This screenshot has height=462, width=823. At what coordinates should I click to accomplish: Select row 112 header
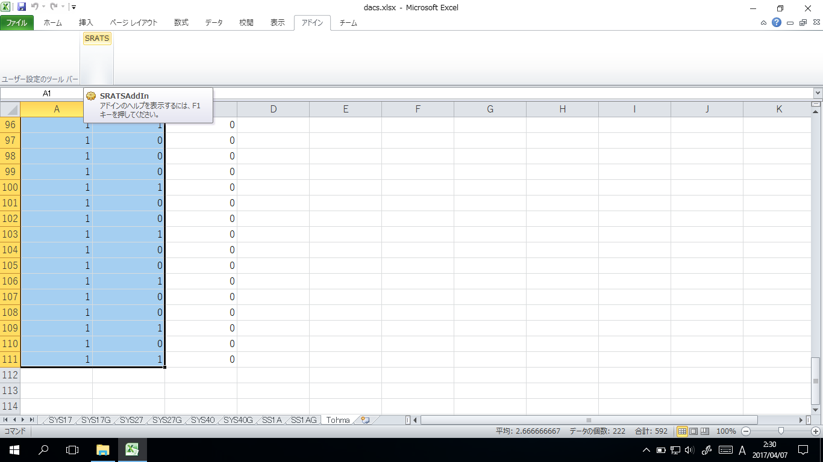tap(10, 375)
